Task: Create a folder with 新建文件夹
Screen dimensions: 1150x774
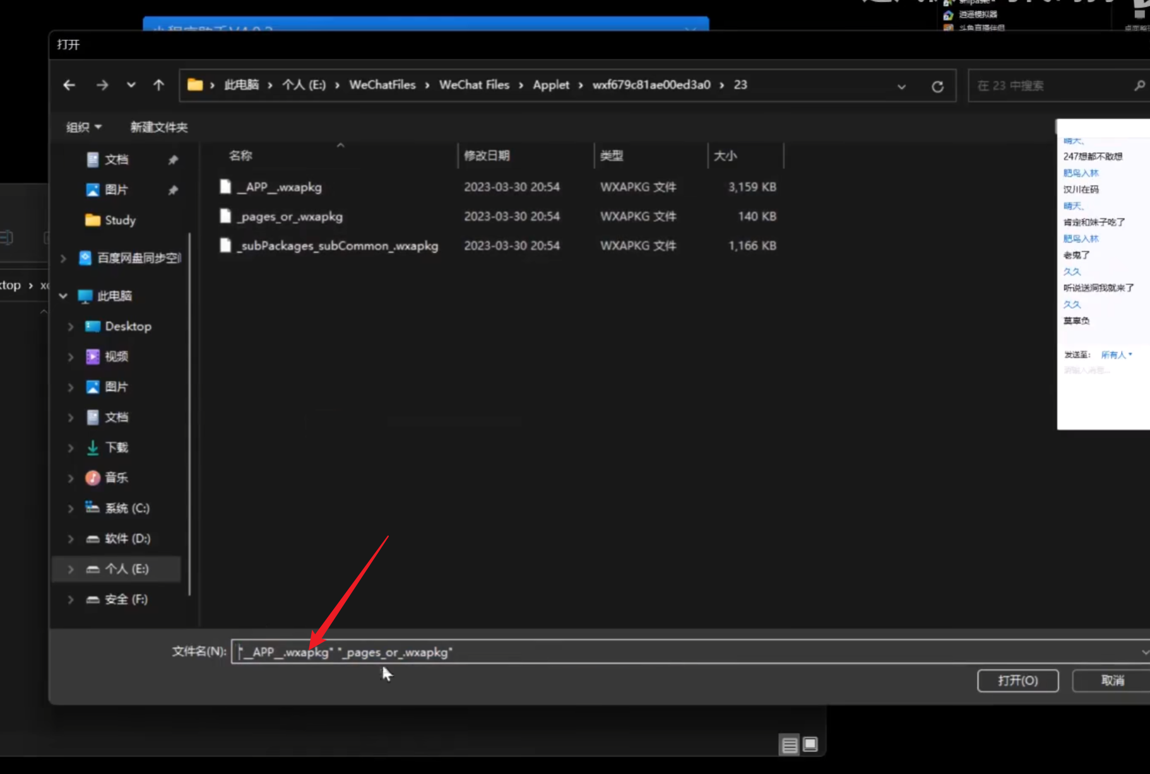Action: (x=158, y=127)
